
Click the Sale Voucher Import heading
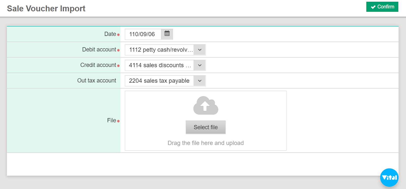point(46,8)
